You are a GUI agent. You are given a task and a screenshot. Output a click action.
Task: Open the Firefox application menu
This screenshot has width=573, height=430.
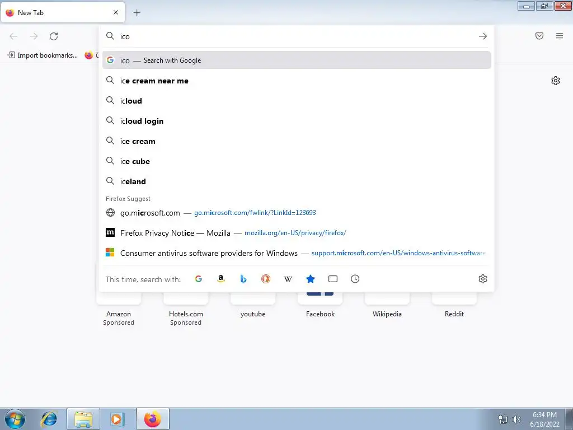tap(560, 36)
